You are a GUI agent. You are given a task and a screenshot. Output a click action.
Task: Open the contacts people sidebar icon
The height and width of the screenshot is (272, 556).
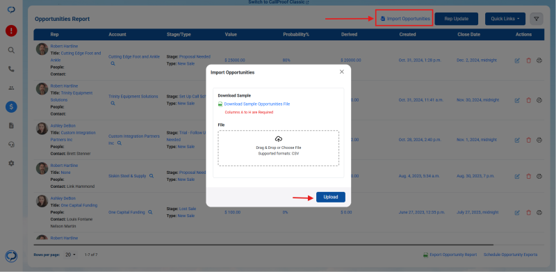(x=11, y=88)
